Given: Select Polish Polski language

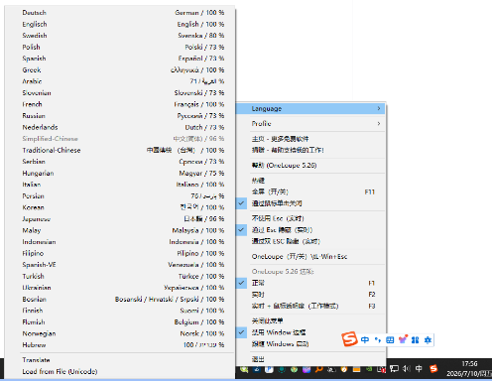Looking at the screenshot, I should click(x=119, y=47).
